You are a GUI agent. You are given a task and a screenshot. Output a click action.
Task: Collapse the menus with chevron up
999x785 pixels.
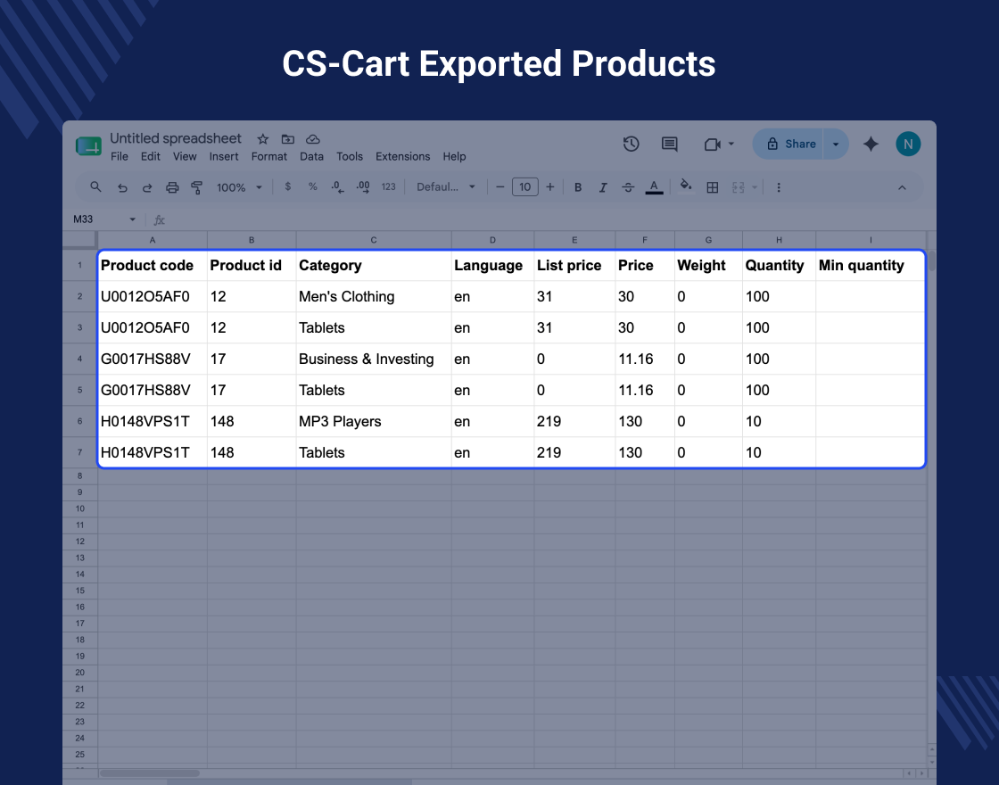coord(902,187)
